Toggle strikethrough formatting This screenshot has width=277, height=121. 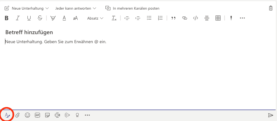[x=40, y=18]
